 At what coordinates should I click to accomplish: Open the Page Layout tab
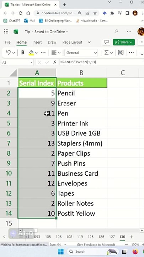tap(72, 42)
